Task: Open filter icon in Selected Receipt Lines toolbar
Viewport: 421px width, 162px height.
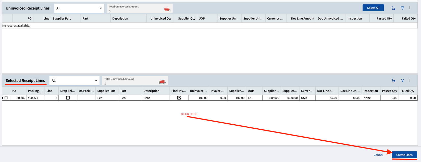Action: pos(402,81)
